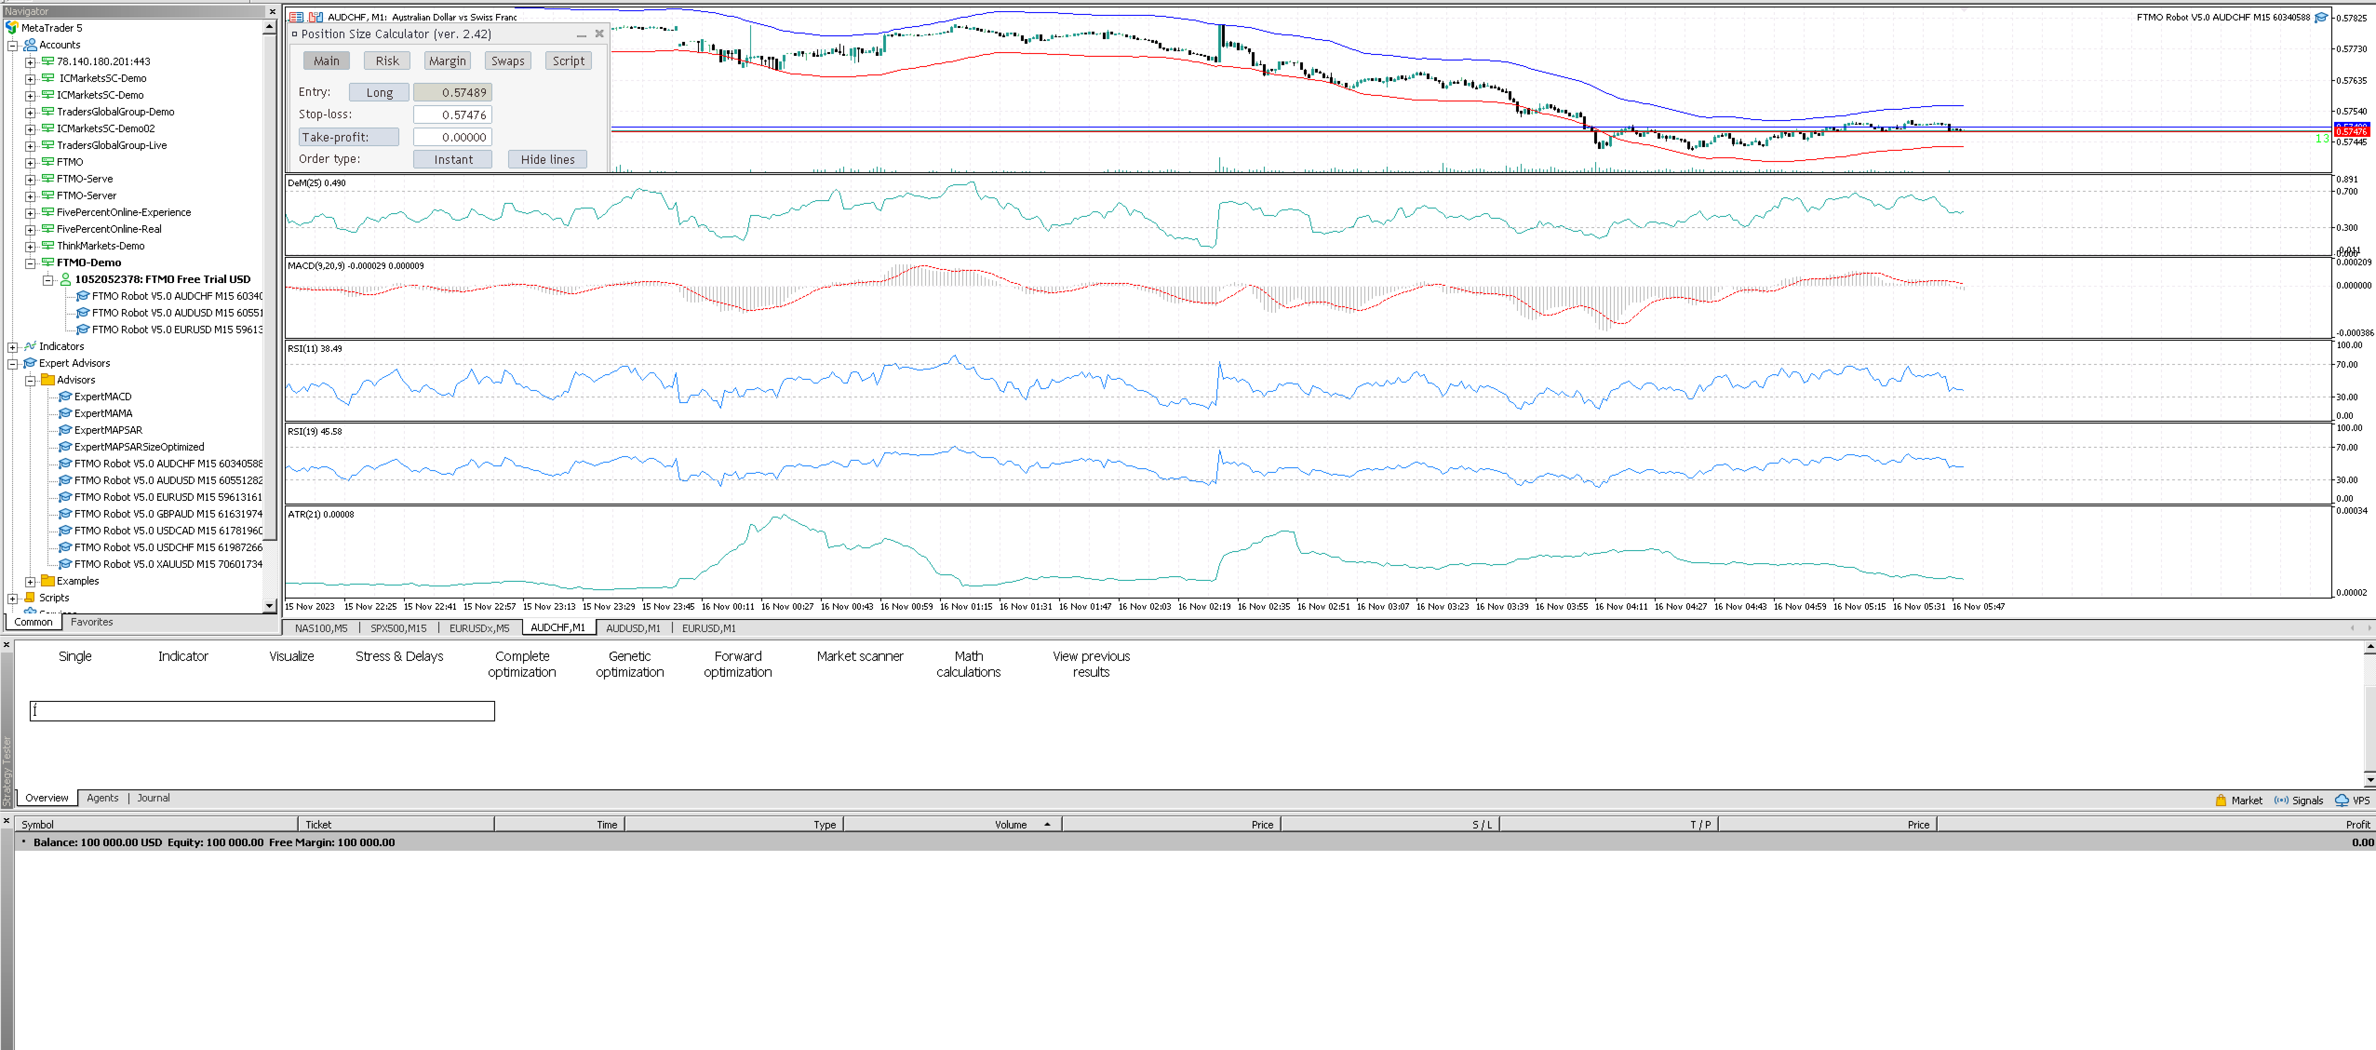
Task: Click Navigator scrollbar down arrow
Action: click(x=269, y=606)
